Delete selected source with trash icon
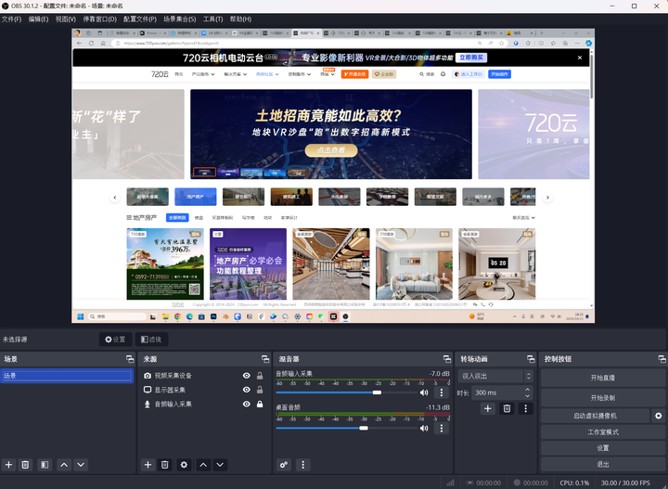The height and width of the screenshot is (489, 668). tap(165, 465)
